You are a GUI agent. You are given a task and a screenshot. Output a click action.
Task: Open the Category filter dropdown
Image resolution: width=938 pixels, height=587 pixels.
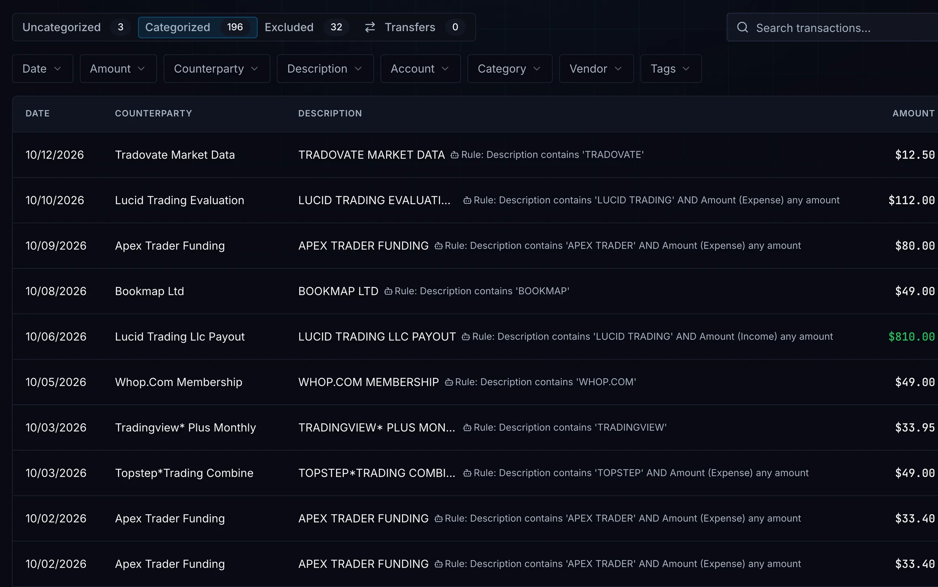tap(510, 69)
